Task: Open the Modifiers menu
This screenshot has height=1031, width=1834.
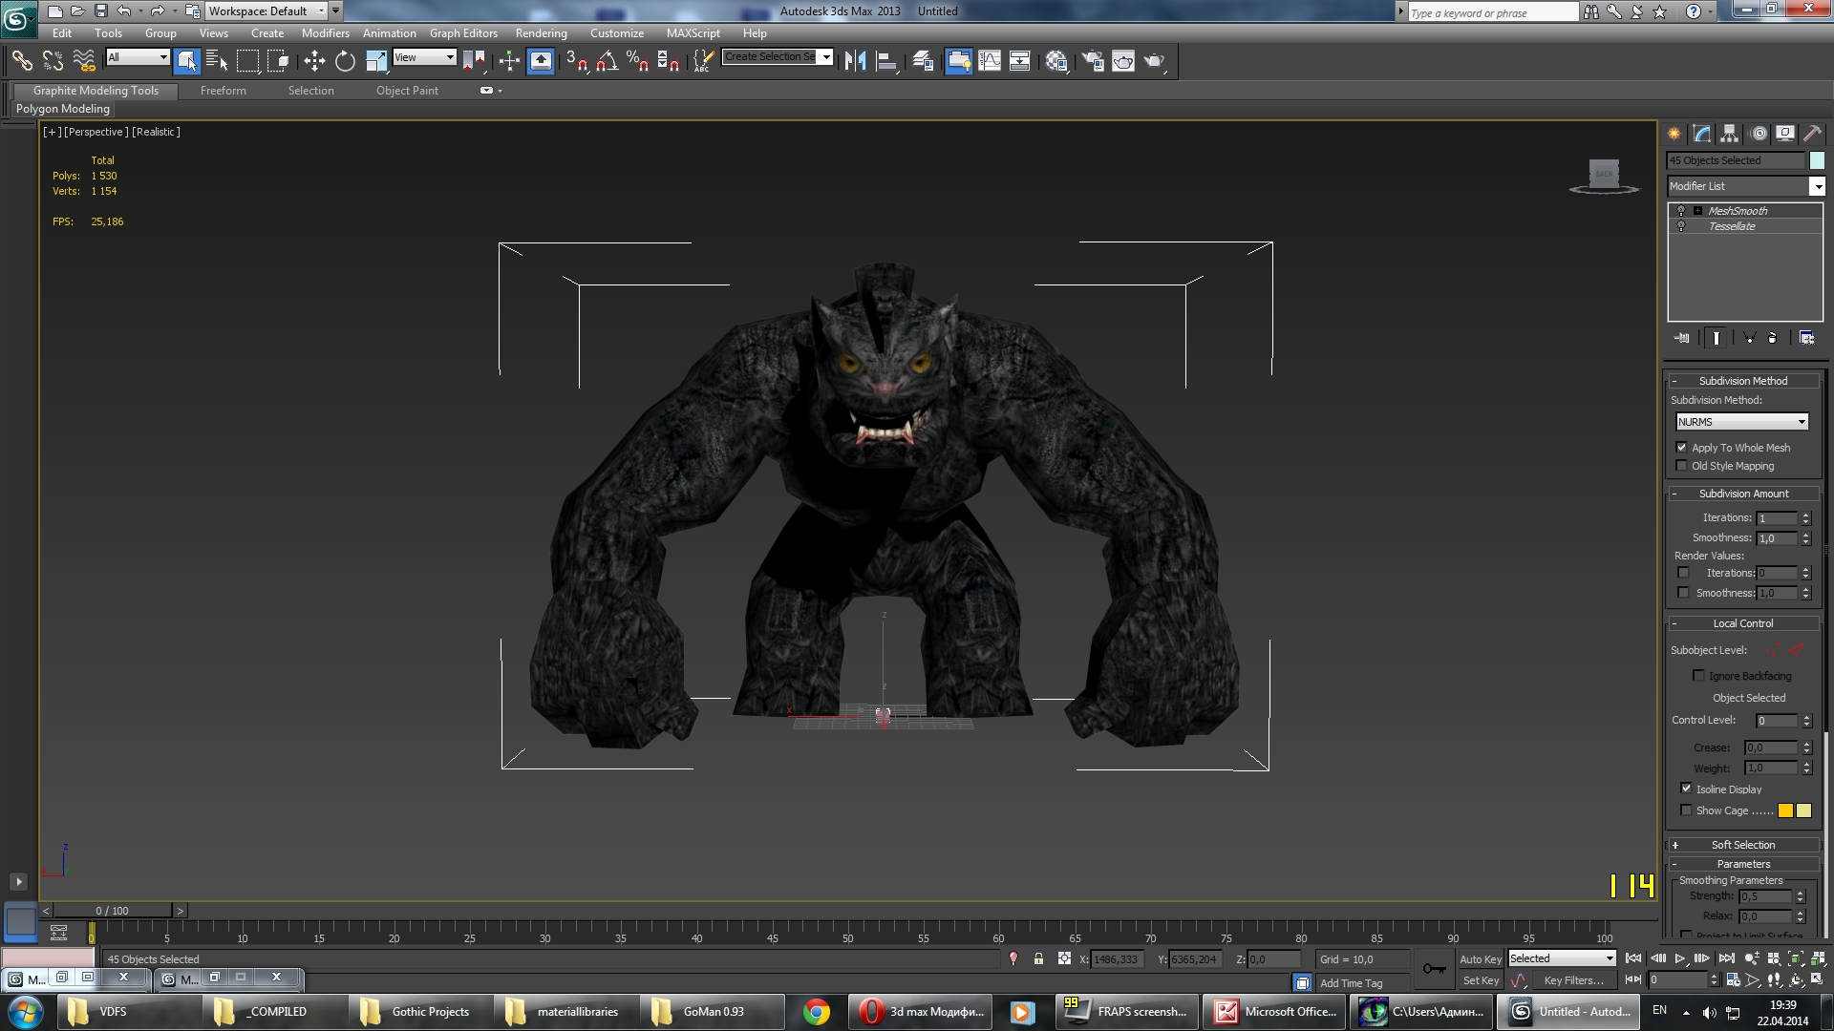Action: point(325,33)
